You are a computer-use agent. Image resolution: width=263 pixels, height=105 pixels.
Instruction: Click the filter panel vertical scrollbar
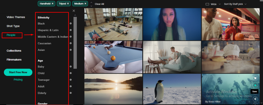point(75,43)
